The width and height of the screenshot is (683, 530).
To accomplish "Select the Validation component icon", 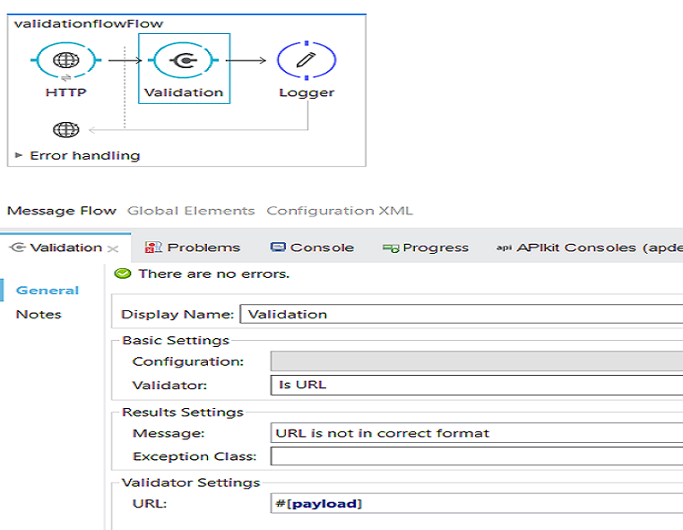I will tap(183, 61).
